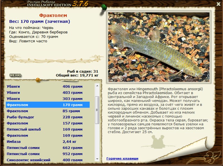Screen dimensions: 223x166
Task: Click the list scroll up arrow
Action: pos(97,86)
